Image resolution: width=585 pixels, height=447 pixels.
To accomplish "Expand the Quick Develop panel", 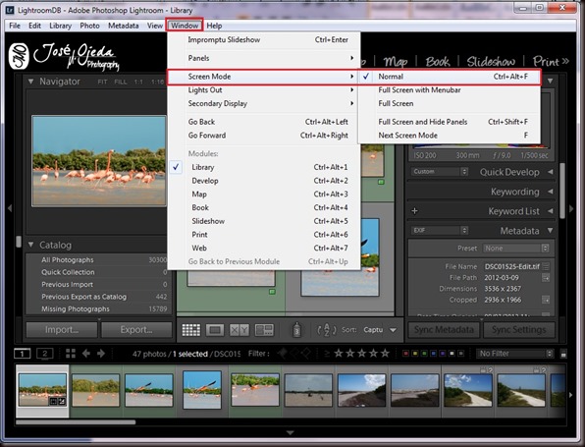I will coord(551,172).
